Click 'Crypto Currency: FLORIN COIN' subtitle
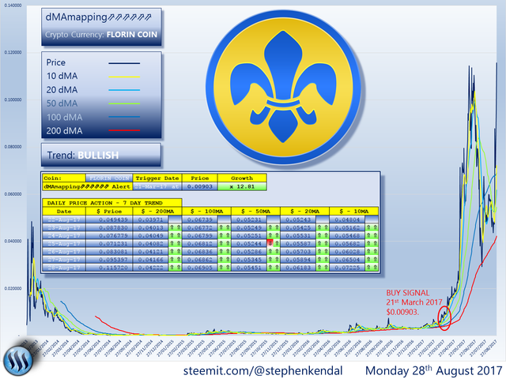Viewport: 506px width, 379px height. coord(101,35)
